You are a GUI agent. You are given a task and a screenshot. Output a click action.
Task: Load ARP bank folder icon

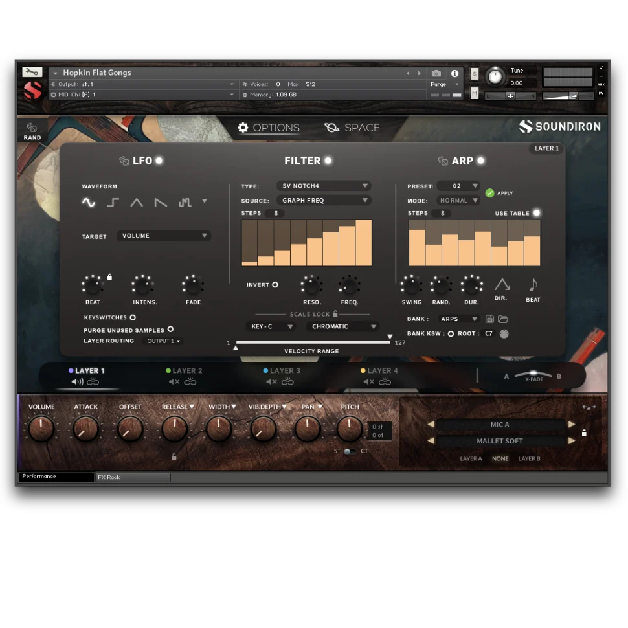click(x=502, y=319)
